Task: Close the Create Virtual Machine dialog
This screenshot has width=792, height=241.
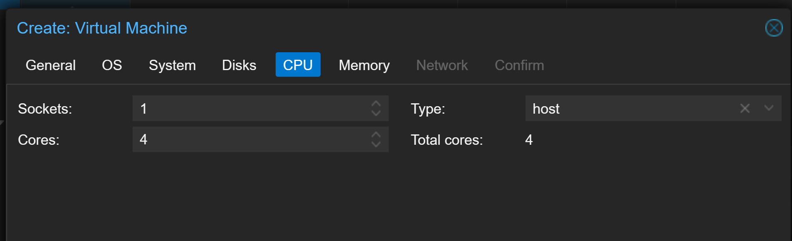Action: pos(774,28)
